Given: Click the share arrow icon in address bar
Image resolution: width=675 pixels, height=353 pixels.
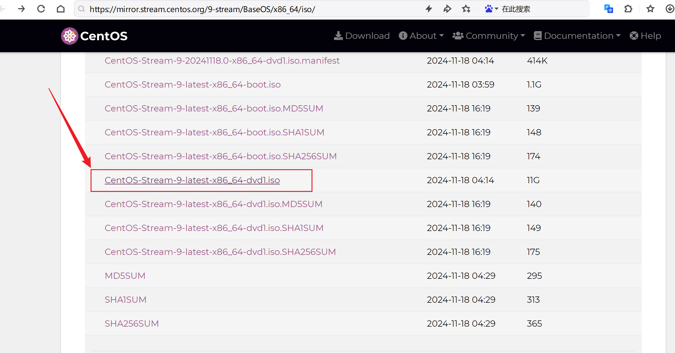Looking at the screenshot, I should pyautogui.click(x=447, y=9).
